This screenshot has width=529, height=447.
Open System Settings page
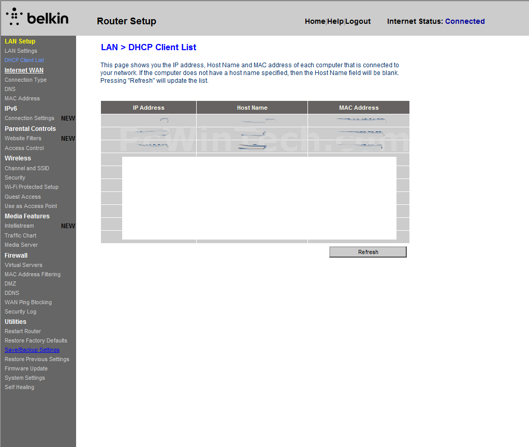point(25,378)
